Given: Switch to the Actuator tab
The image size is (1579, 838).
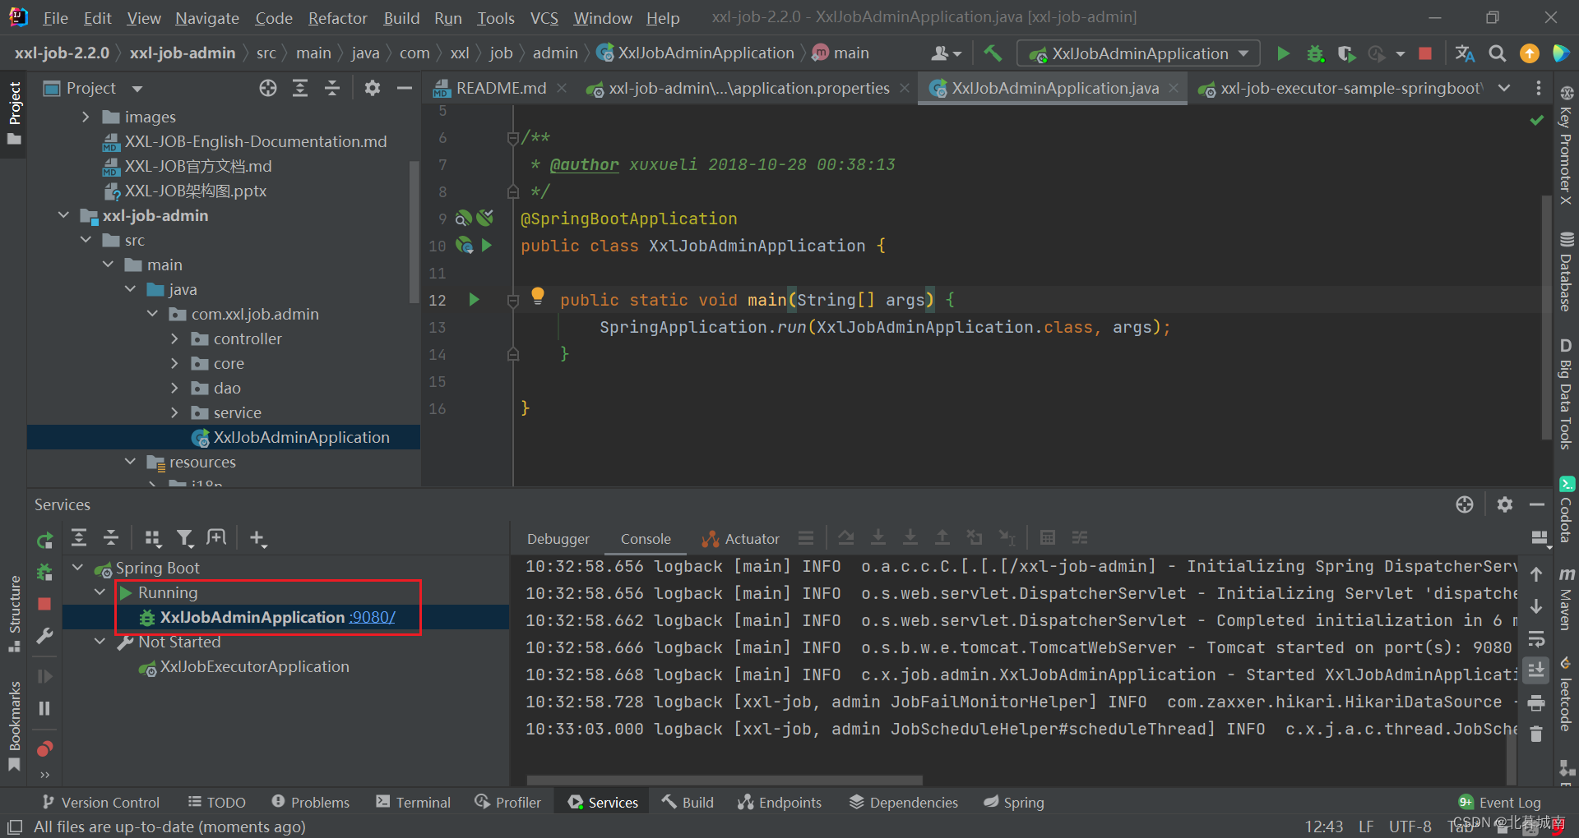Looking at the screenshot, I should tap(740, 539).
